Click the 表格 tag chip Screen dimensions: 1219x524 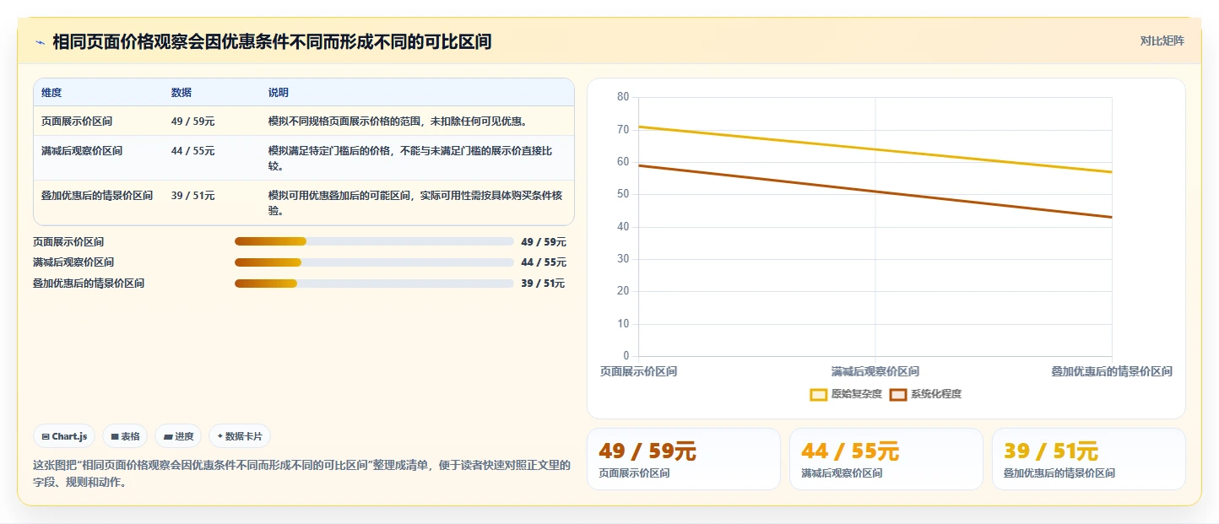[x=125, y=436]
